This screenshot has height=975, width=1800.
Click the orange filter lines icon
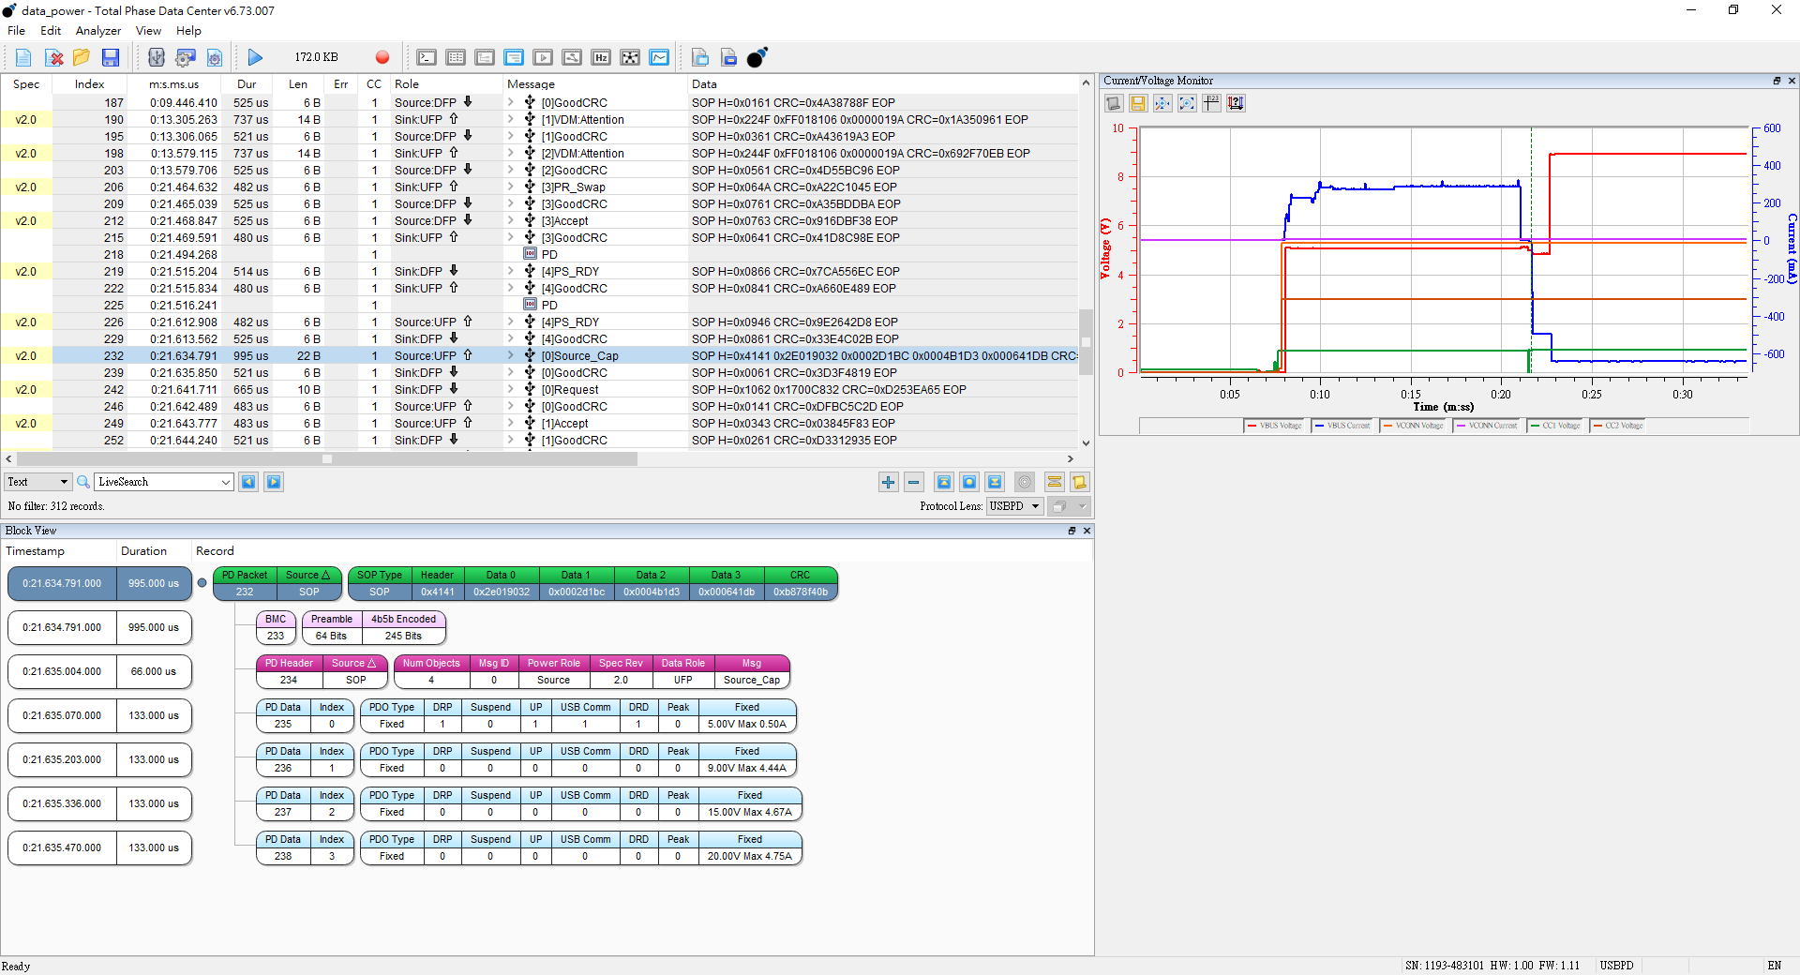click(x=1054, y=482)
